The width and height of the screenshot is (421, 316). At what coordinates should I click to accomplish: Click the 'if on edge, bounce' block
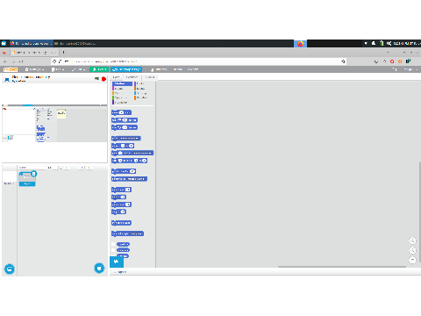pyautogui.click(x=121, y=223)
